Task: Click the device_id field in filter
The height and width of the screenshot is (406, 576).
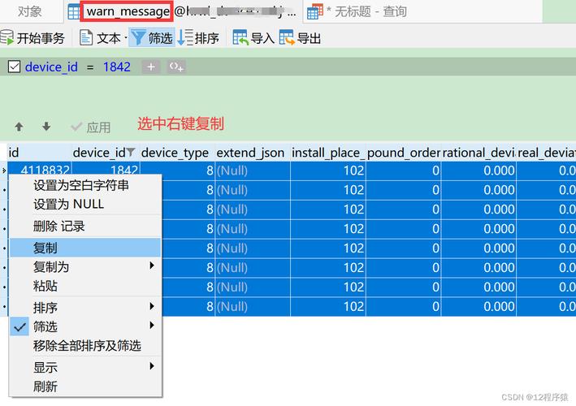Action: tap(51, 67)
